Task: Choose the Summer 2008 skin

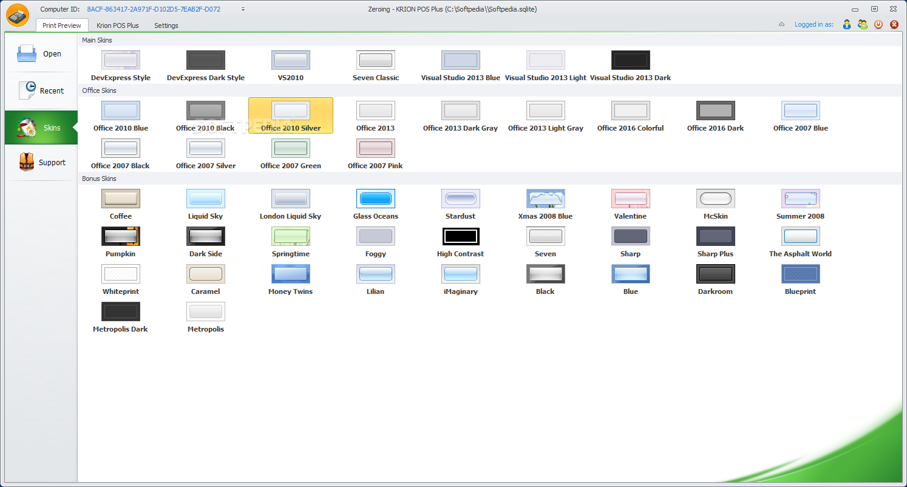Action: (x=801, y=204)
